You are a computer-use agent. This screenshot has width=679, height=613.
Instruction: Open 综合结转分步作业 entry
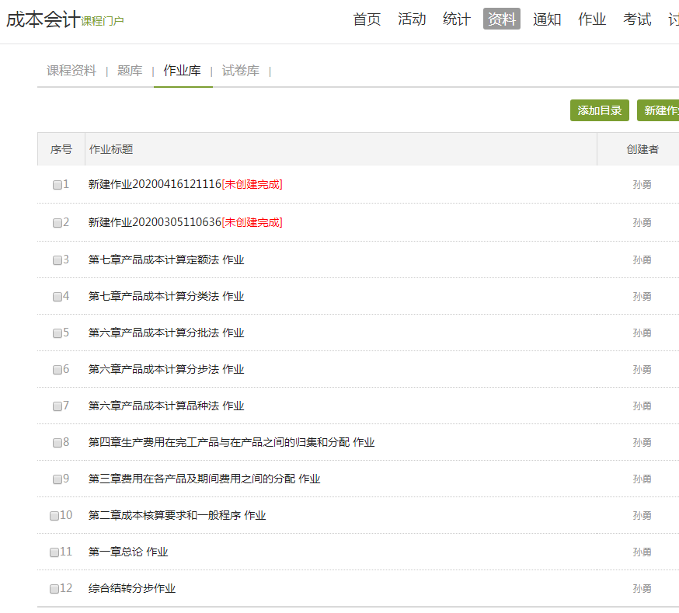pyautogui.click(x=132, y=589)
